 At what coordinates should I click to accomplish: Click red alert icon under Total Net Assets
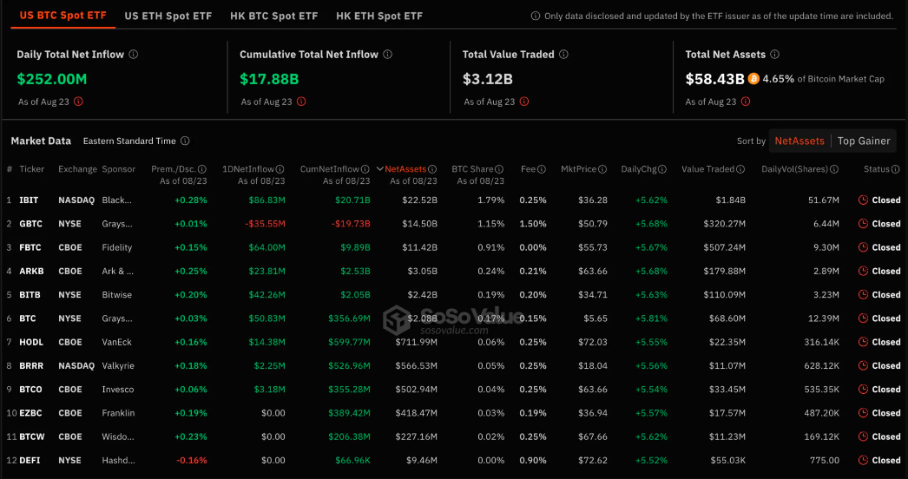(746, 102)
